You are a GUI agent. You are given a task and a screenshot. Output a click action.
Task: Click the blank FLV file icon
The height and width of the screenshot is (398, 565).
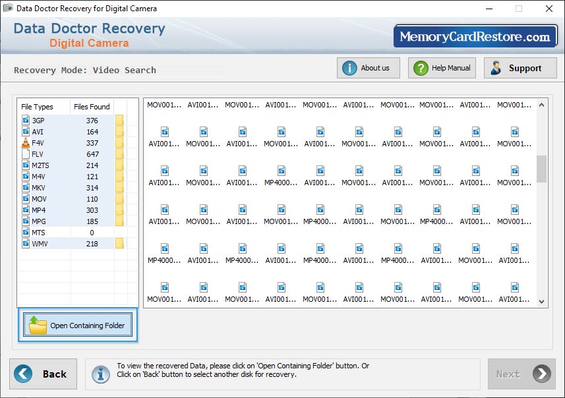pos(26,154)
